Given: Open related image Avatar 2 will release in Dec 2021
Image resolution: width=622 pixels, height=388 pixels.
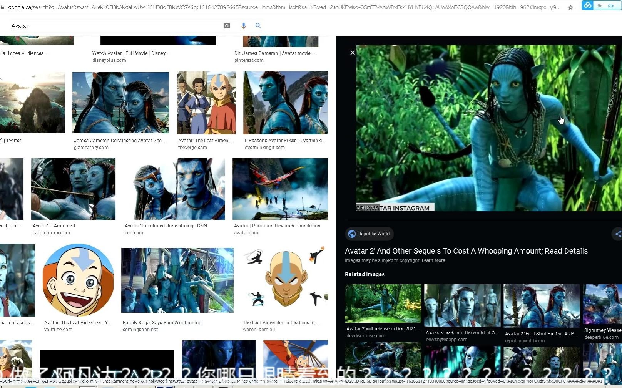Looking at the screenshot, I should [383, 303].
